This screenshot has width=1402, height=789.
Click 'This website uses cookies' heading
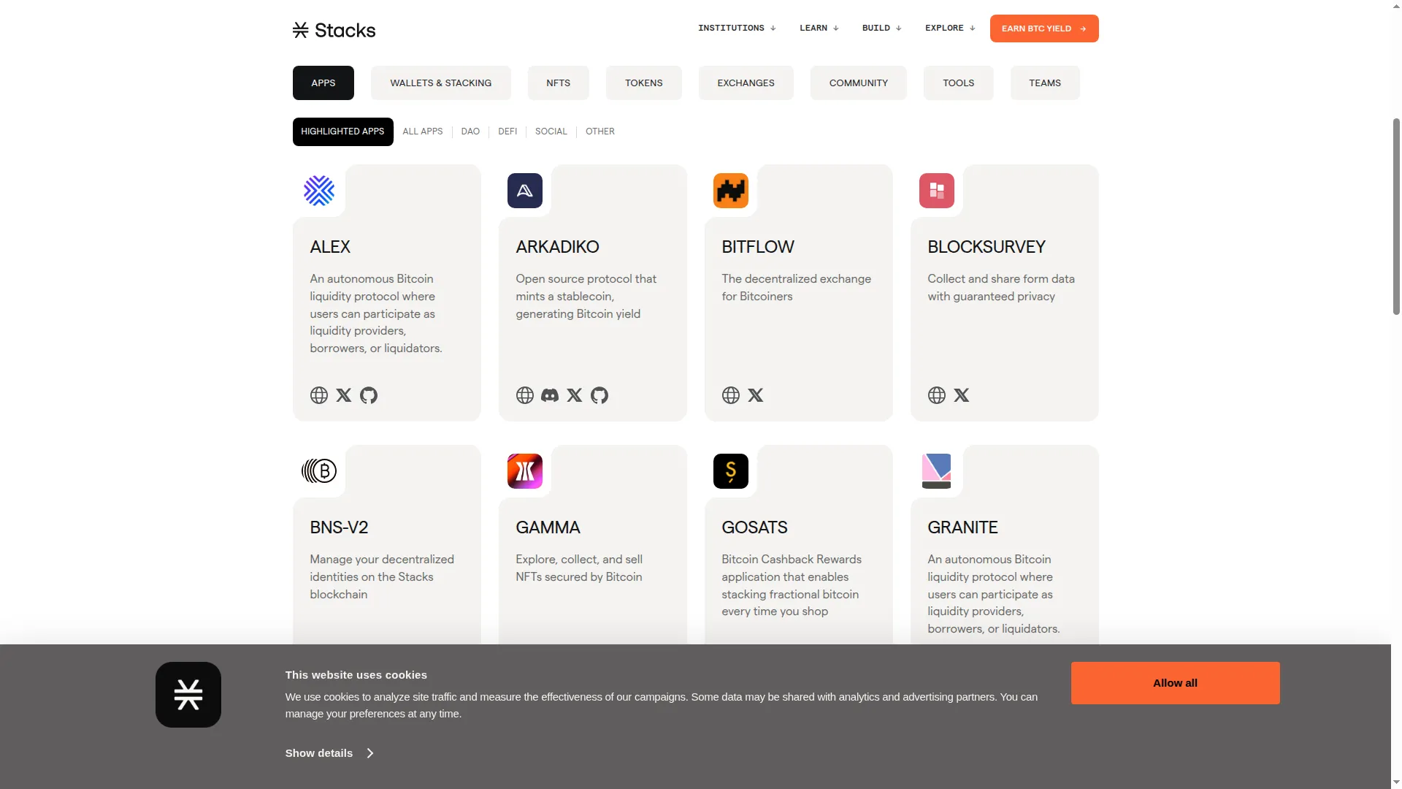pos(356,675)
